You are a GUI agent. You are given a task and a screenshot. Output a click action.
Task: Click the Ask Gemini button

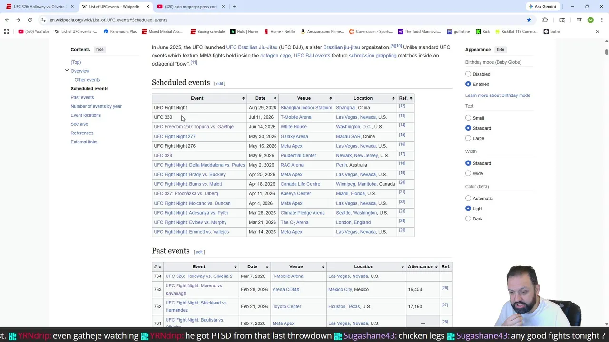pos(542,7)
